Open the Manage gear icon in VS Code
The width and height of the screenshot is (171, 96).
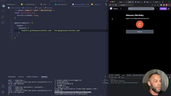click(3, 92)
